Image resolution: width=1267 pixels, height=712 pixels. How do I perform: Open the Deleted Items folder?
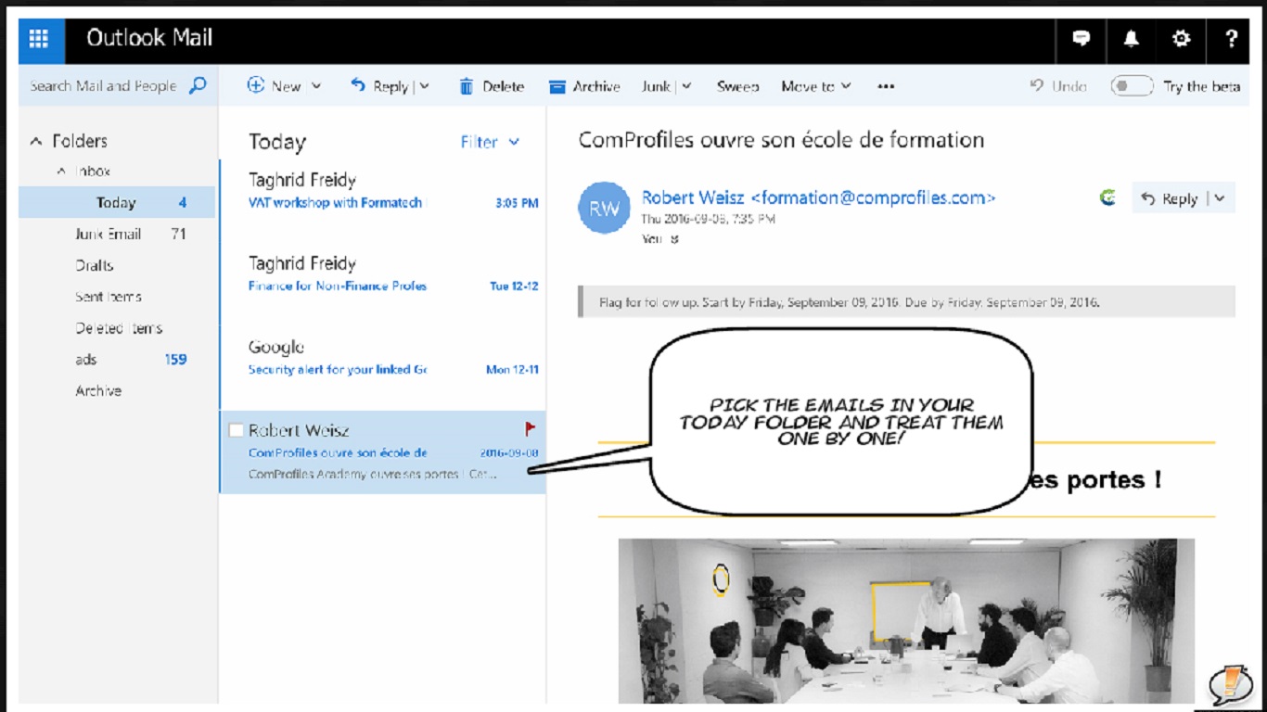click(x=117, y=328)
